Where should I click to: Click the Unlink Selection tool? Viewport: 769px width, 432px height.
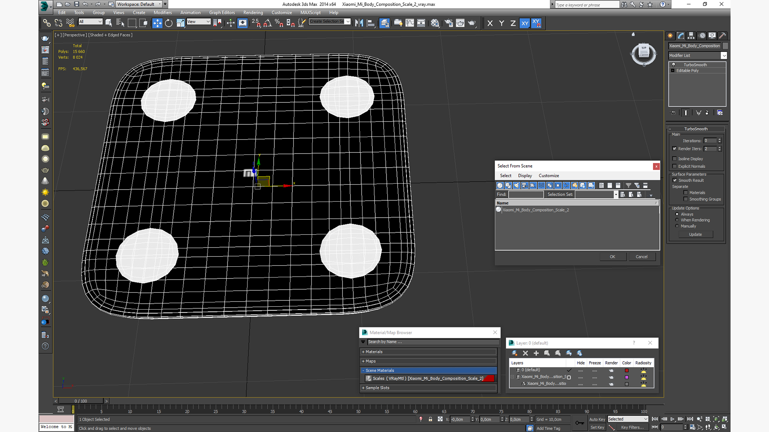58,23
